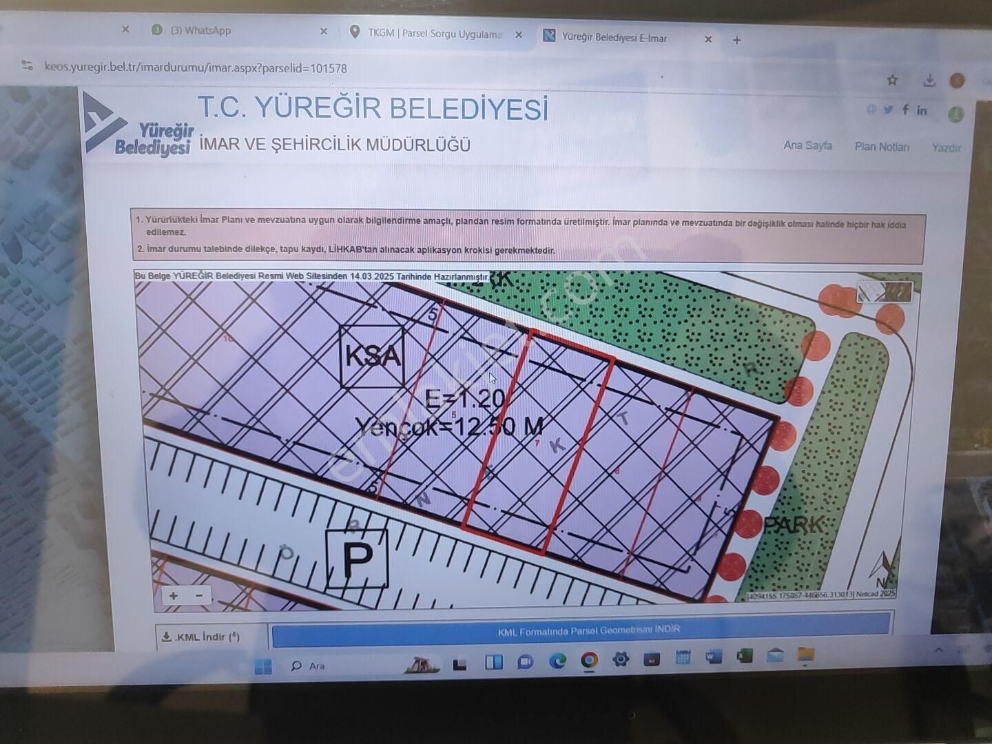Screen dimensions: 992x744
Task: Click KML Formatında Parsel Geometrisini İNDİR button
Action: coord(588,630)
